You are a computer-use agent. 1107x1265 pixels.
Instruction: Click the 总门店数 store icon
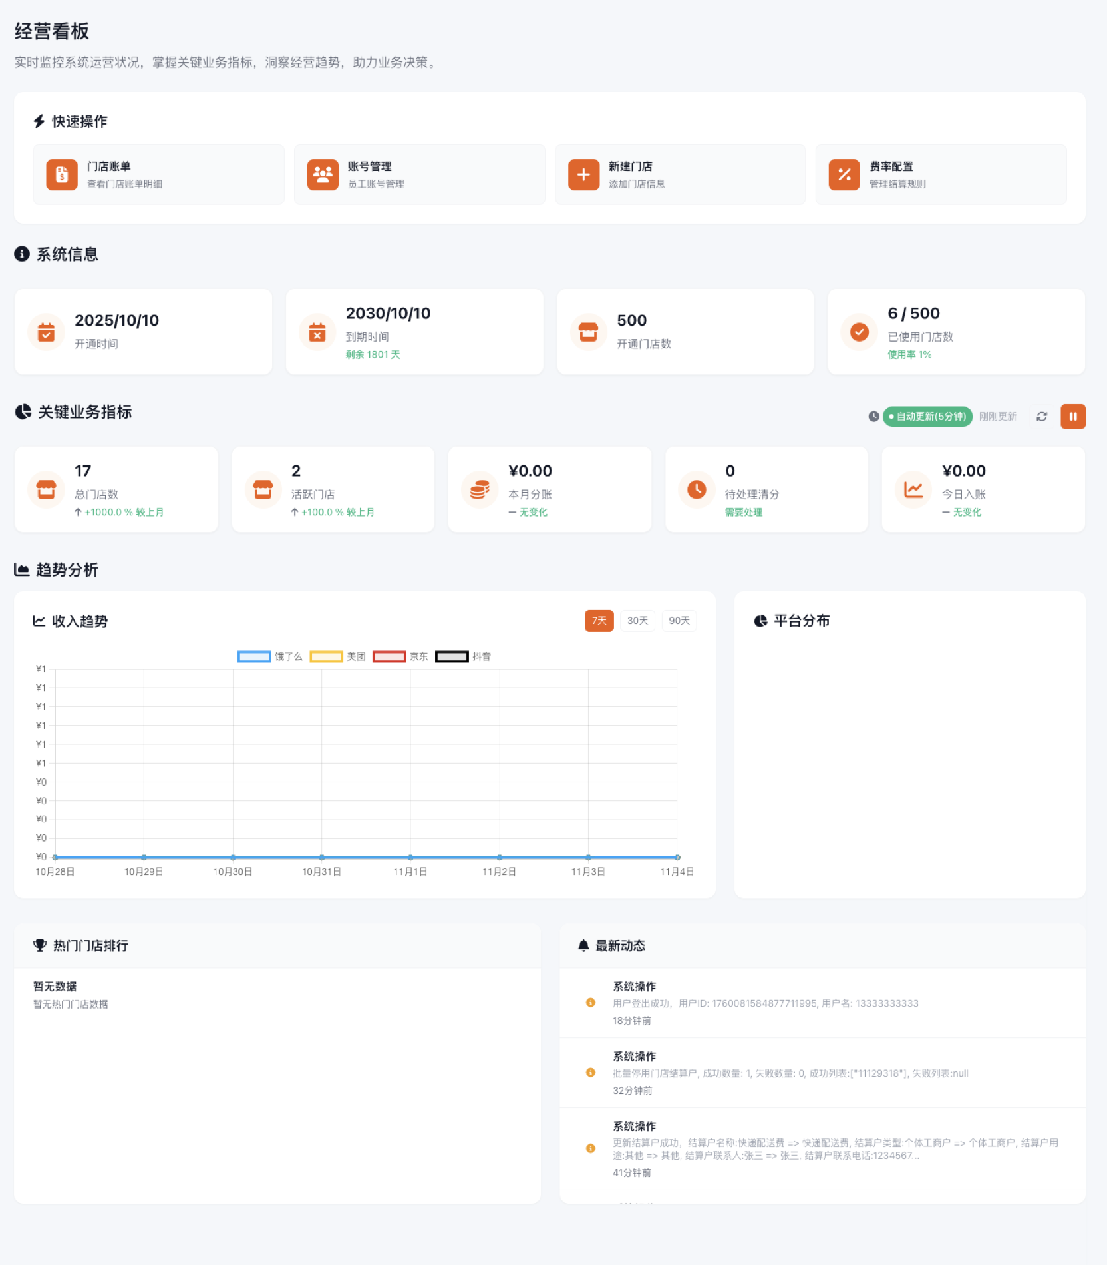pos(46,489)
